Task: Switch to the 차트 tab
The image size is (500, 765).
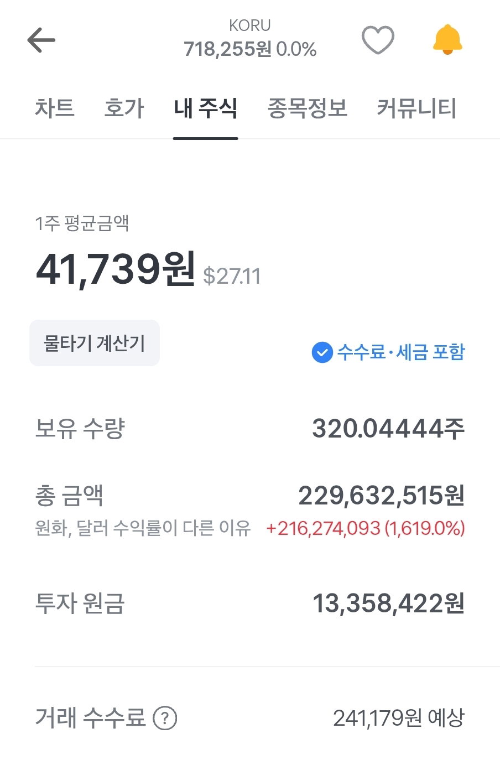Action: [x=54, y=108]
